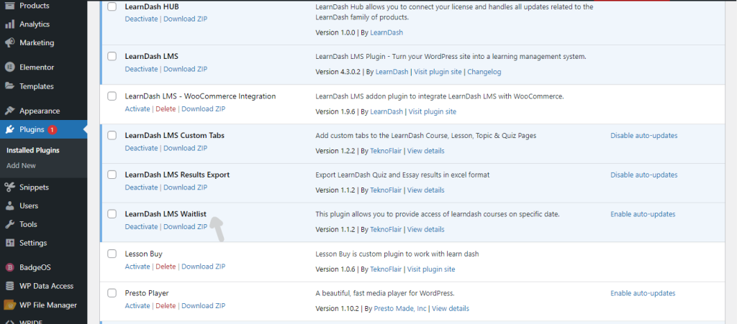Check LearnDash LMS Results Export checkbox
737x324 pixels.
point(112,175)
